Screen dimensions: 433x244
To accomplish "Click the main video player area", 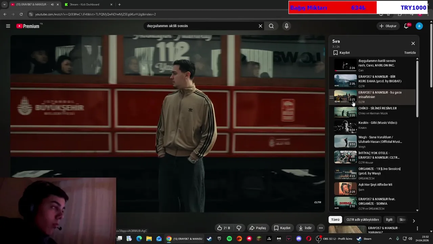I will [167, 124].
